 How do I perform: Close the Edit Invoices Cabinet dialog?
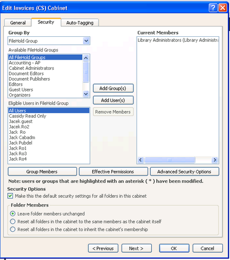pos(222,8)
